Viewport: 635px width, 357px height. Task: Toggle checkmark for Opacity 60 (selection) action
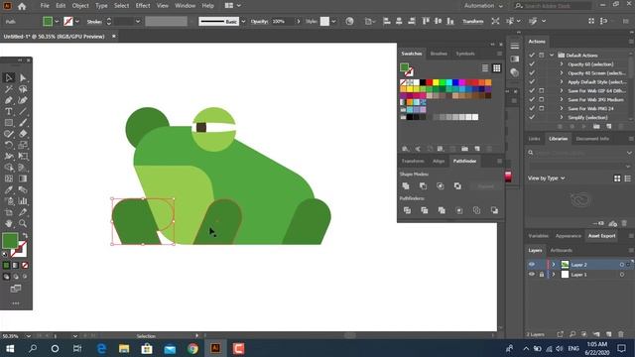pos(532,63)
